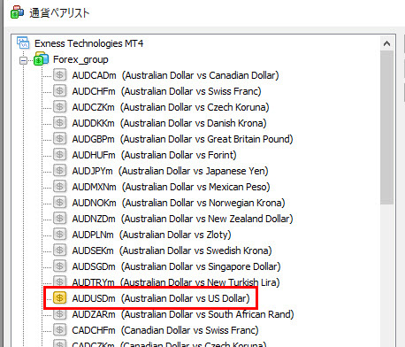Click the vertical scrollbar thumb of symbol list
The height and width of the screenshot is (347, 405).
tap(386, 127)
